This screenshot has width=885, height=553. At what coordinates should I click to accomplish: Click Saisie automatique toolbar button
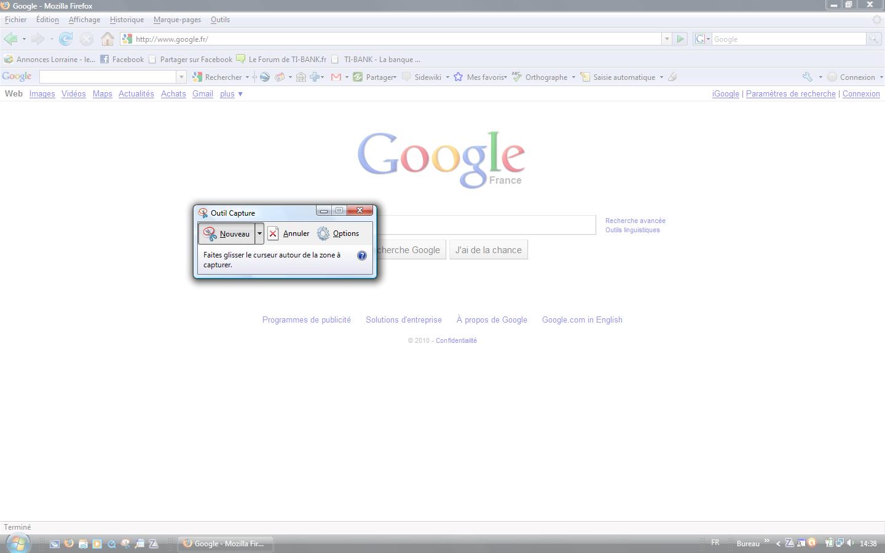coord(618,77)
